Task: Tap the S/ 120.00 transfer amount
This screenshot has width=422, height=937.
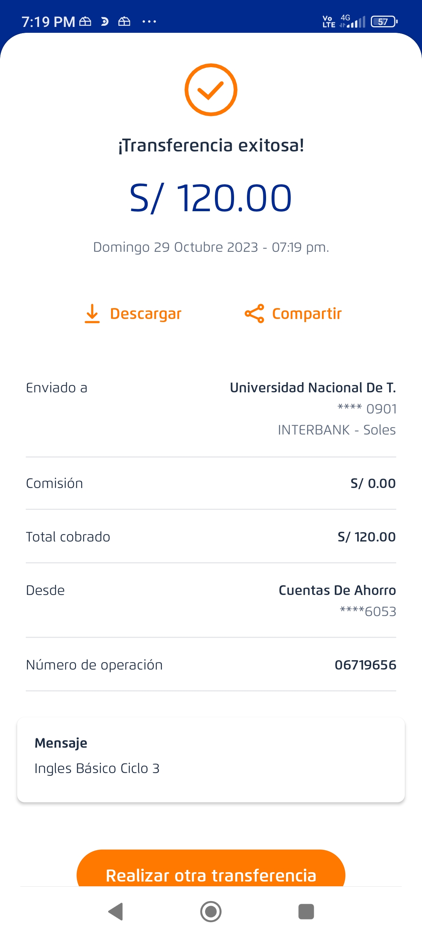Action: [x=211, y=198]
